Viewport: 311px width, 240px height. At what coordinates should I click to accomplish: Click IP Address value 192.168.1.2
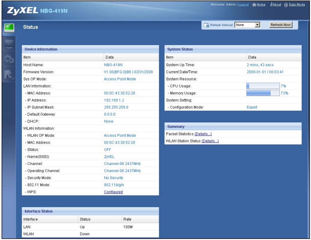(x=114, y=100)
